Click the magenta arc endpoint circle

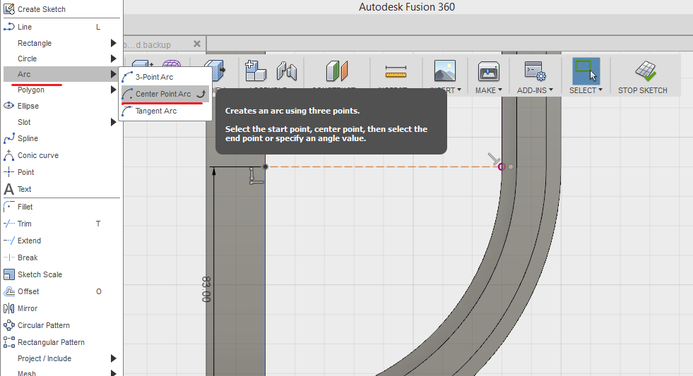point(502,166)
